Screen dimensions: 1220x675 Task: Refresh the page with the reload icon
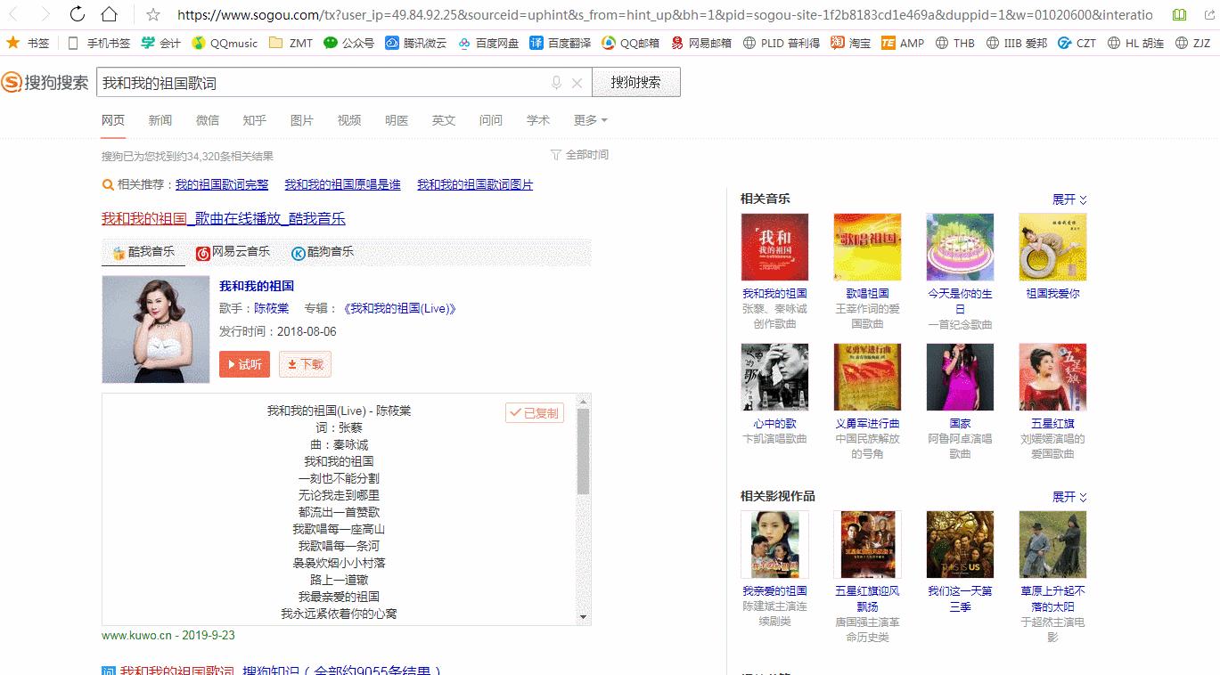tap(78, 14)
